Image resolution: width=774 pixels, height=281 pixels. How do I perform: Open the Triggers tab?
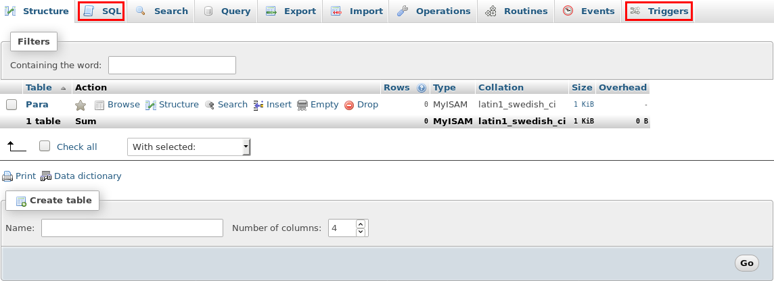point(658,11)
